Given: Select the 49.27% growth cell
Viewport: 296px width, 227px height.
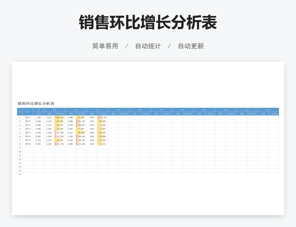Looking at the screenshot, I should 60,140.
